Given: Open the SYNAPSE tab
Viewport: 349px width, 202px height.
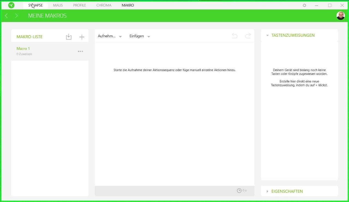Looking at the screenshot, I should point(35,5).
